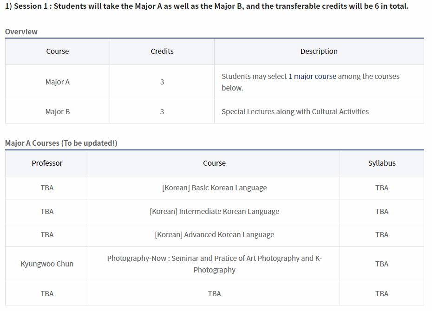Image resolution: width=432 pixels, height=311 pixels.
Task: Click the Description column header
Action: (x=319, y=52)
